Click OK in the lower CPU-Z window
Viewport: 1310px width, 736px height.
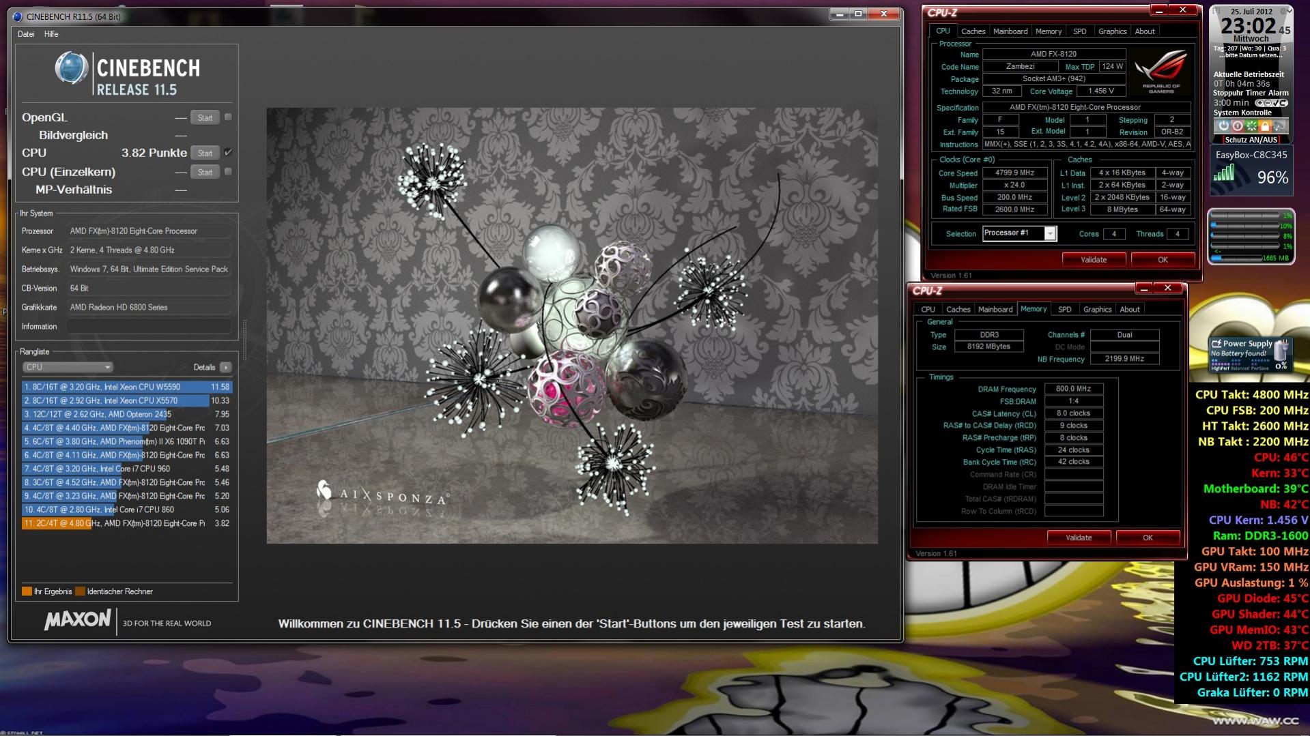tap(1148, 538)
